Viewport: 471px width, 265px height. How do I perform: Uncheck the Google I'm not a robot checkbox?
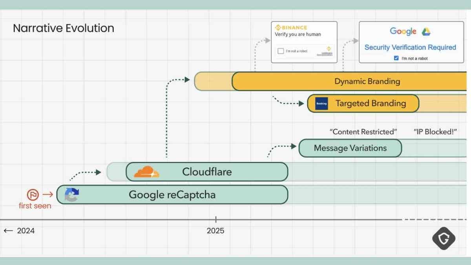coord(396,58)
